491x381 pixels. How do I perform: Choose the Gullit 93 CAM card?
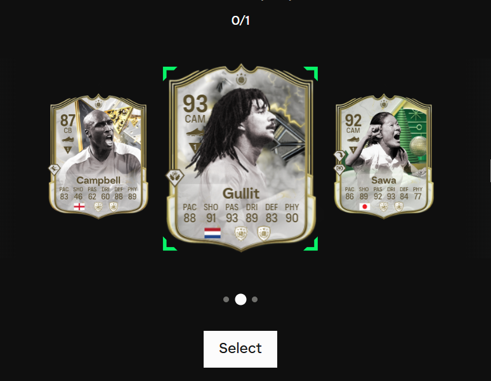tap(241, 157)
